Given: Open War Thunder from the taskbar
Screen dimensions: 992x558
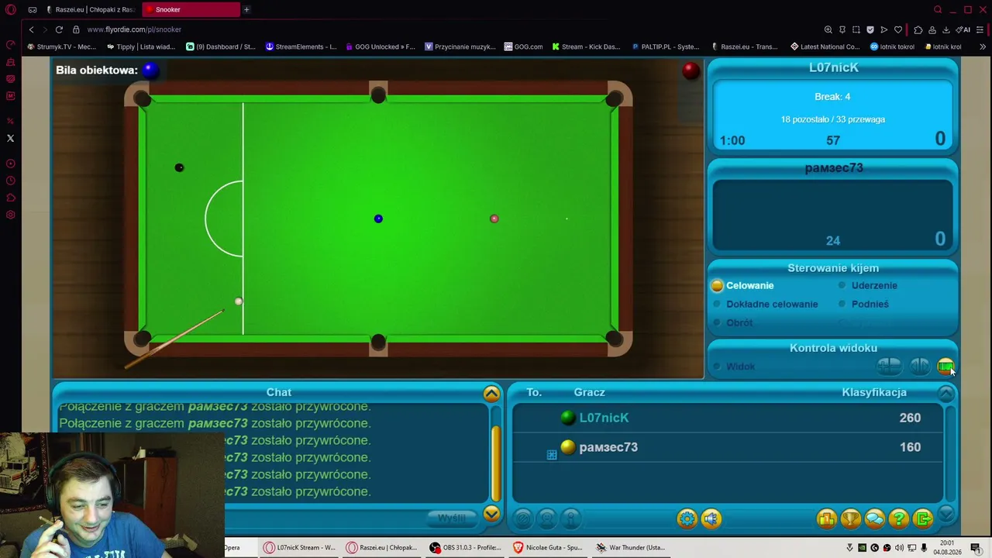Looking at the screenshot, I should point(631,547).
